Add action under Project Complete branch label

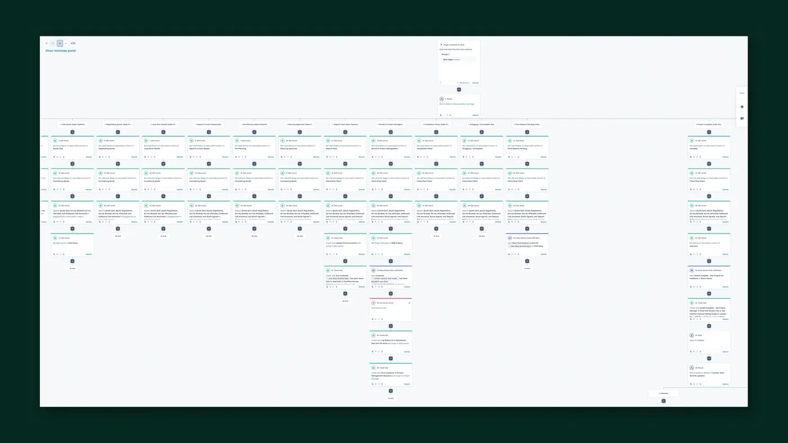tap(709, 132)
